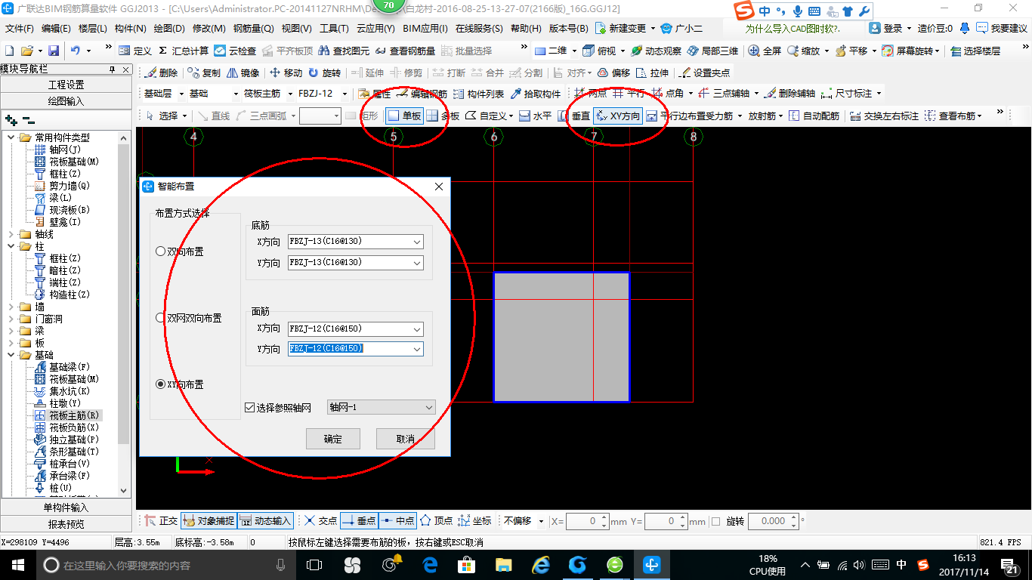Open 报表预览 panel section
The width and height of the screenshot is (1032, 580).
click(66, 523)
